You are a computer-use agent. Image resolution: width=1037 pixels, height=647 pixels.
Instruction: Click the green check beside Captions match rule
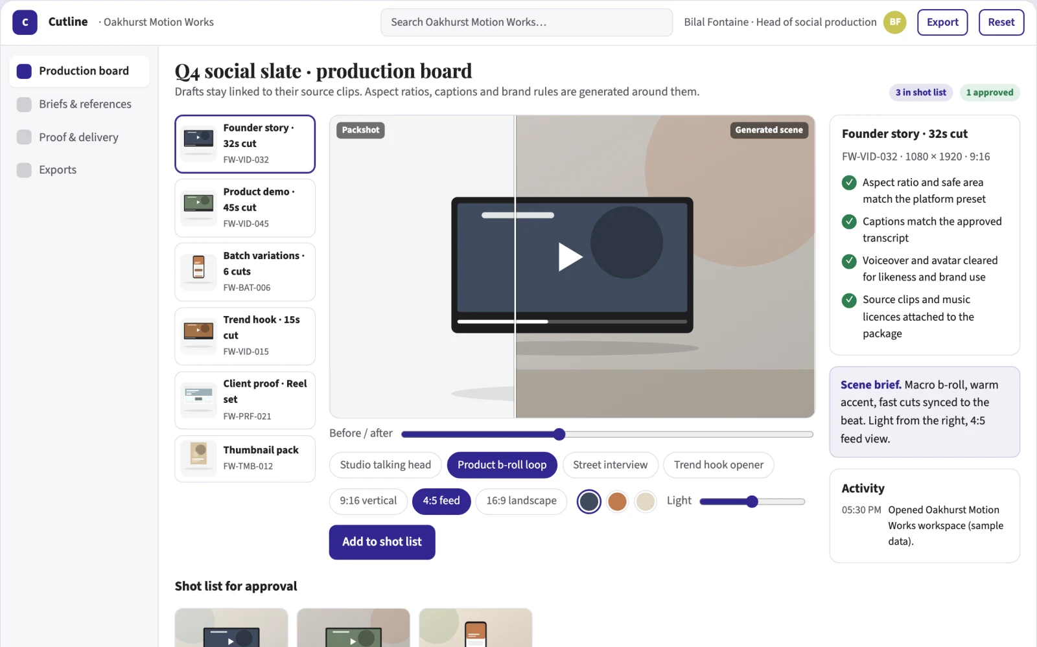[x=849, y=221]
